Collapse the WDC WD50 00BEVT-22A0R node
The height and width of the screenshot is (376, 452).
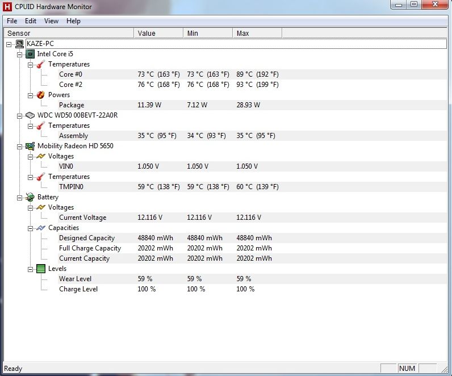tap(19, 116)
